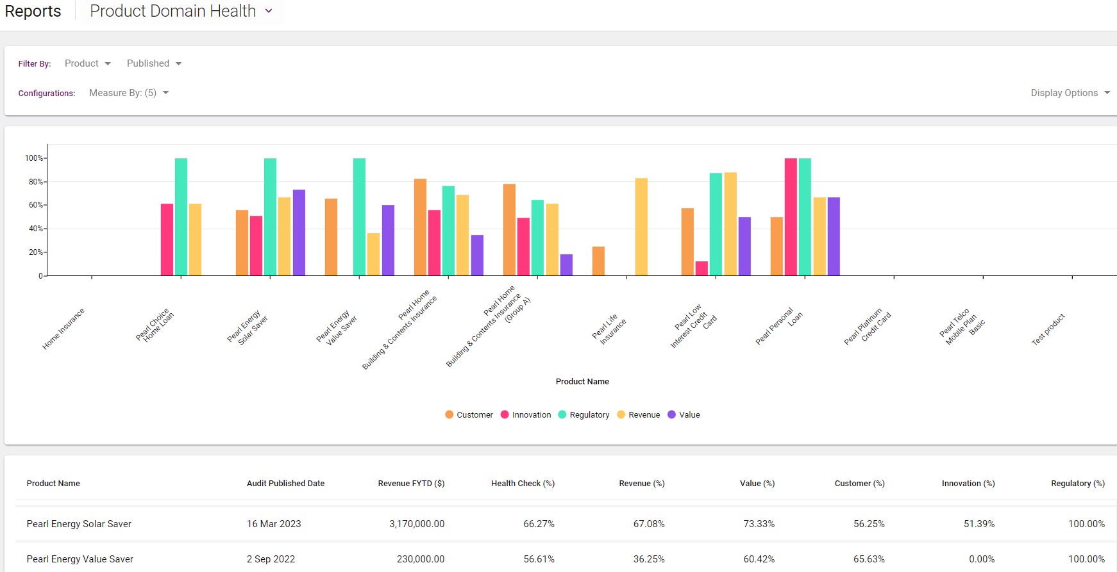The height and width of the screenshot is (572, 1117).
Task: Click the 56.61% health check cell
Action: (539, 559)
